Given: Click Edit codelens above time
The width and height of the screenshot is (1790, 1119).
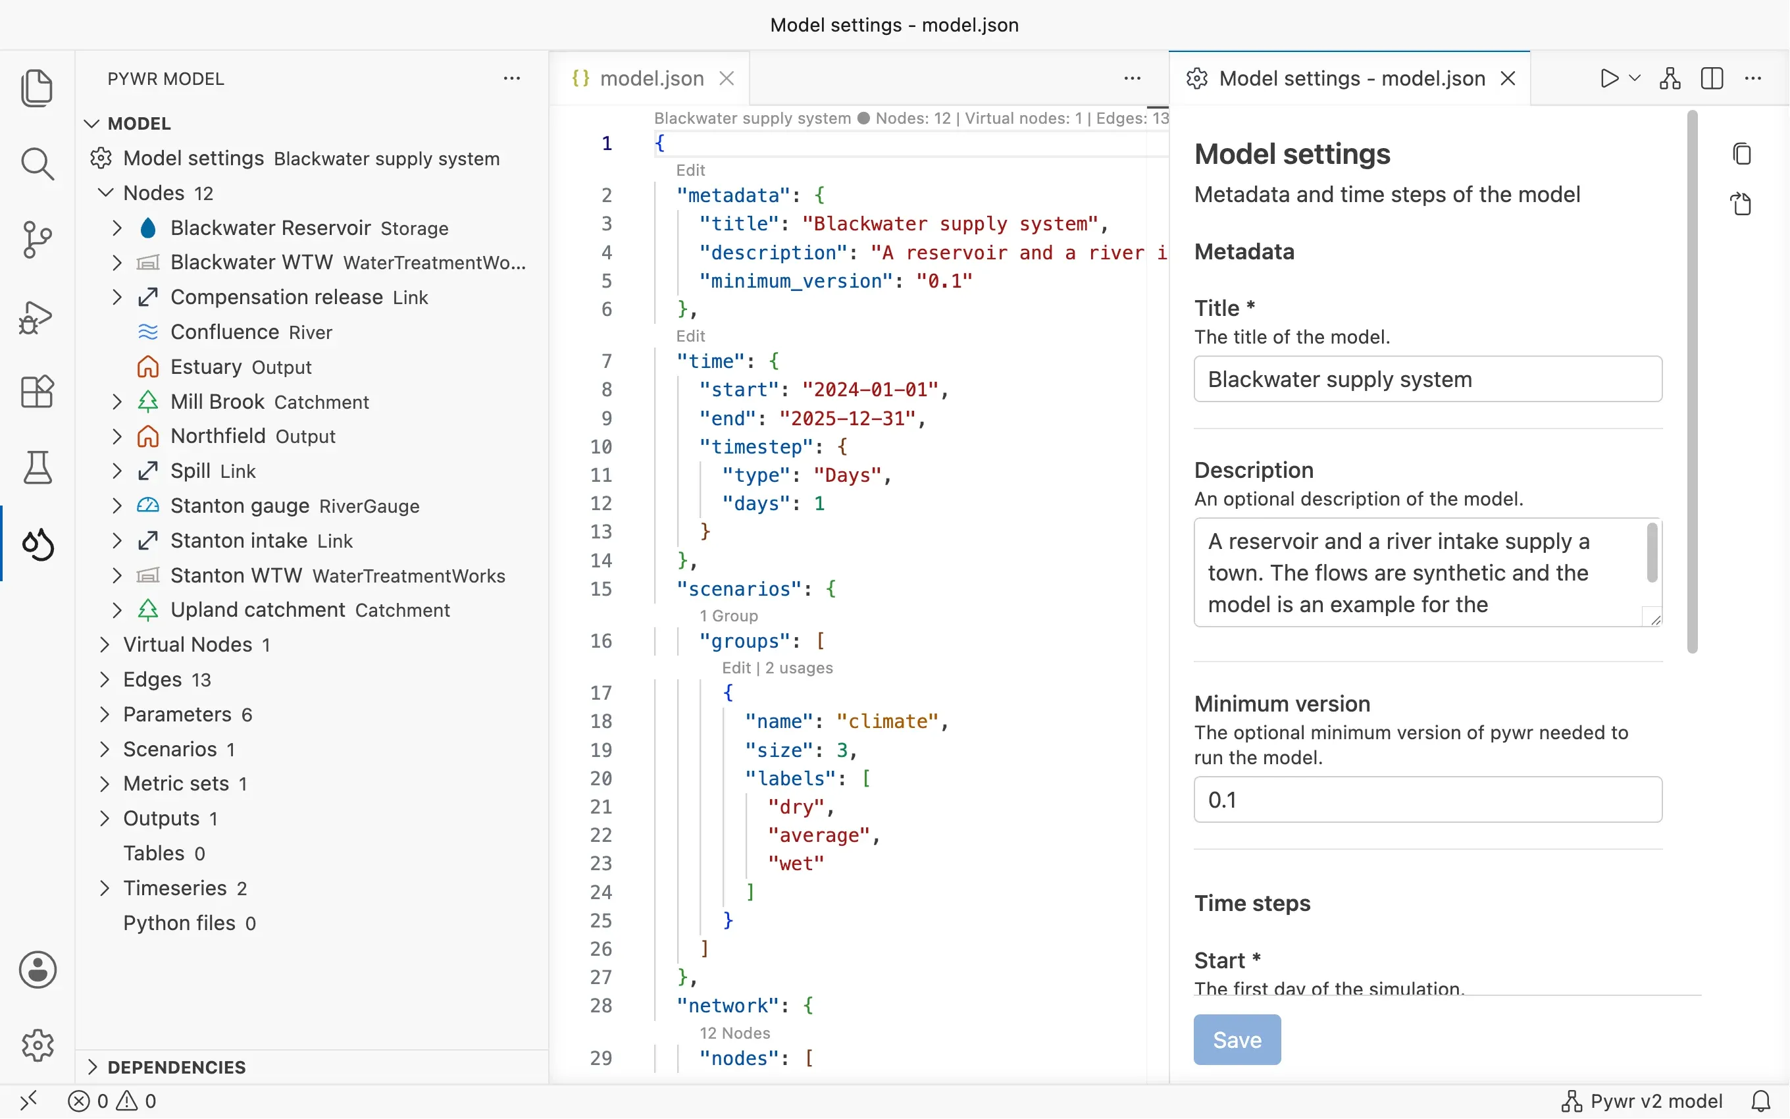Looking at the screenshot, I should tap(690, 336).
